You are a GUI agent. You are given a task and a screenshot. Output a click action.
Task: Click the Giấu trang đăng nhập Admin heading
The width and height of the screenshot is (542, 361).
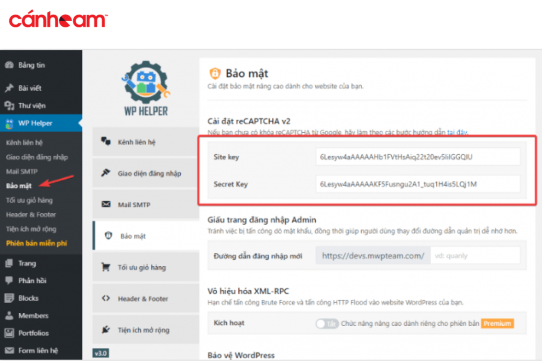point(262,220)
